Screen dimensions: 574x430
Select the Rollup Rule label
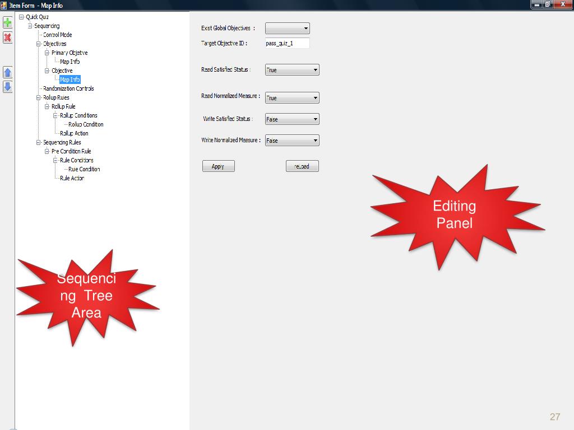pos(63,106)
